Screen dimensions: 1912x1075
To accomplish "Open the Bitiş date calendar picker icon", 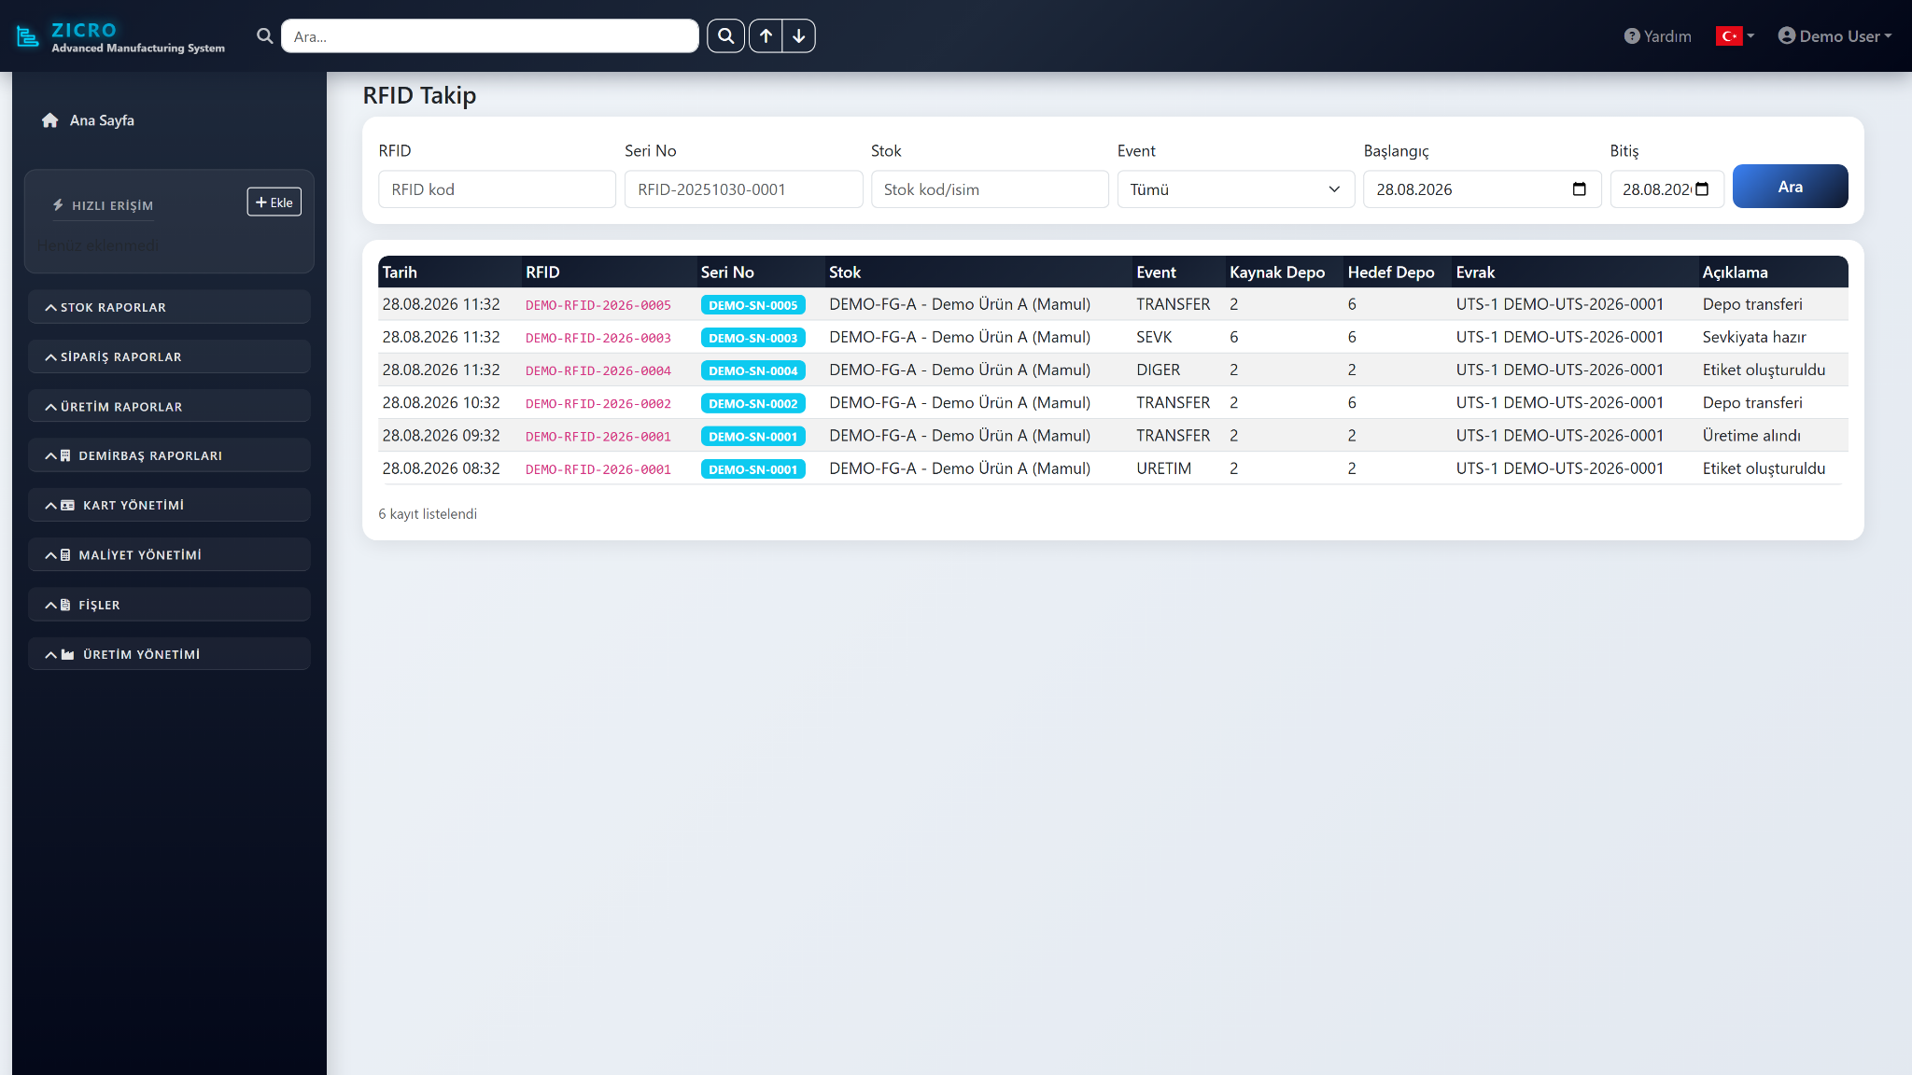I will (x=1702, y=189).
